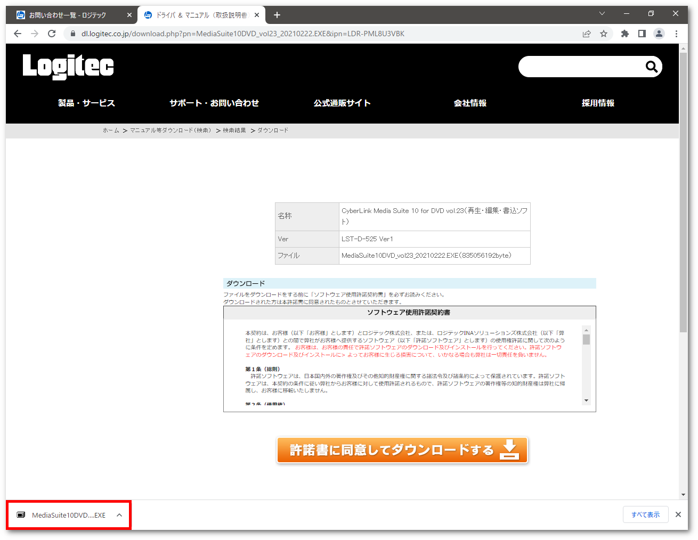Click the download arrow icon on orange button
Screen dimensions: 698x540
pyautogui.click(x=509, y=450)
